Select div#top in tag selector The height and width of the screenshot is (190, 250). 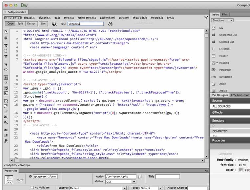tap(24, 165)
